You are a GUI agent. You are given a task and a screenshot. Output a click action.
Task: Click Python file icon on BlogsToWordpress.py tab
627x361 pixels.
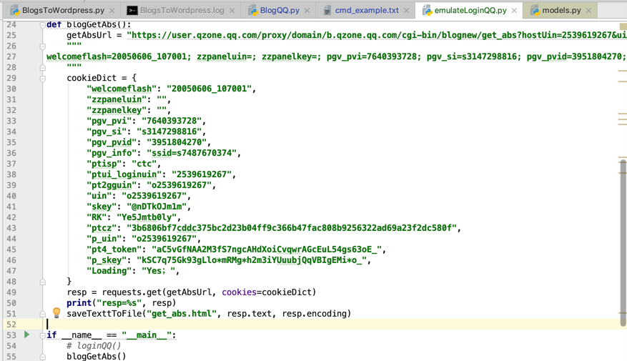coord(15,11)
